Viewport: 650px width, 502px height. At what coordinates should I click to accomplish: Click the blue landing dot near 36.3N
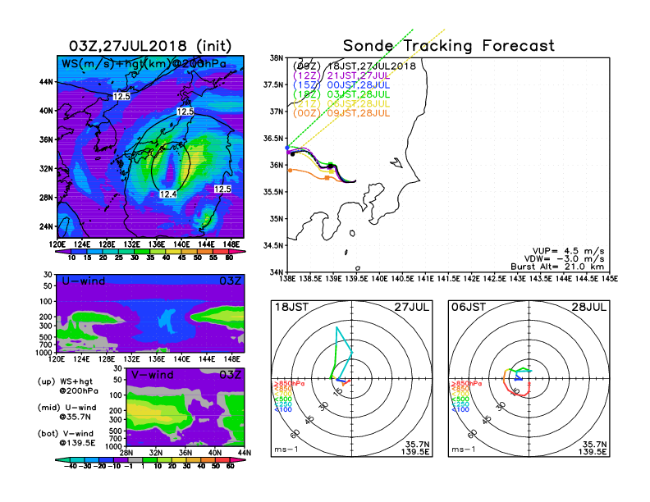coord(287,148)
